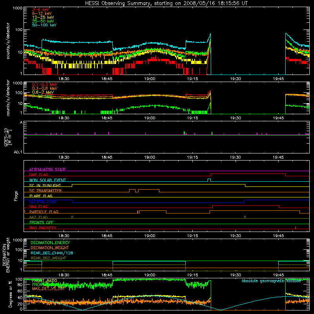
Task: Click the SC_TRANSMITTER flag label
Action: (x=46, y=191)
